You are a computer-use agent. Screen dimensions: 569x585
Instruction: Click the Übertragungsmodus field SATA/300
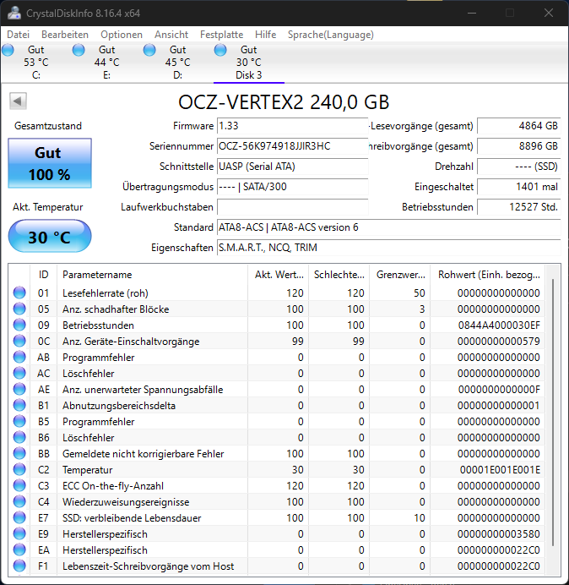(292, 187)
